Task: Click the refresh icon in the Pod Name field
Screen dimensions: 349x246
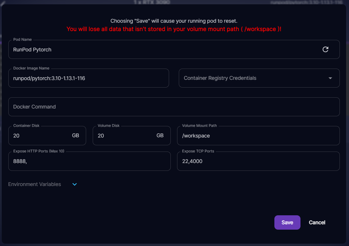Action: 325,49
